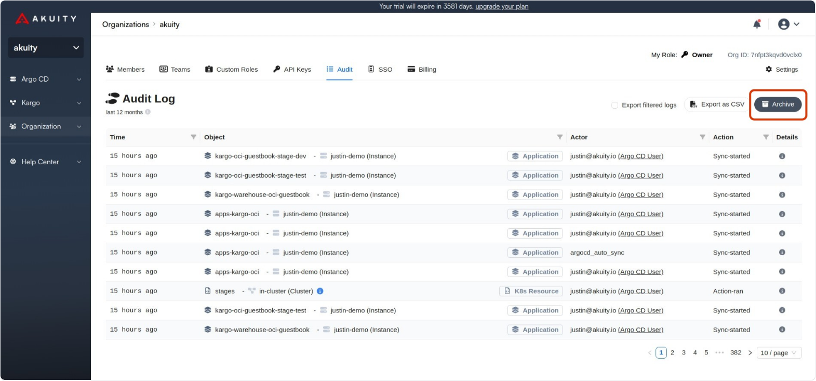816x381 pixels.
Task: Go to the API Keys tab
Action: point(292,69)
